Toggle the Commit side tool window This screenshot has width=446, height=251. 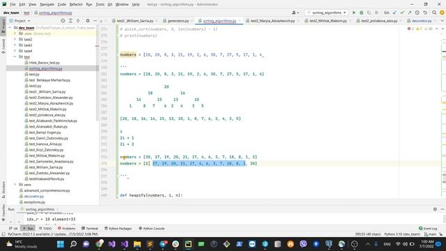(3, 46)
